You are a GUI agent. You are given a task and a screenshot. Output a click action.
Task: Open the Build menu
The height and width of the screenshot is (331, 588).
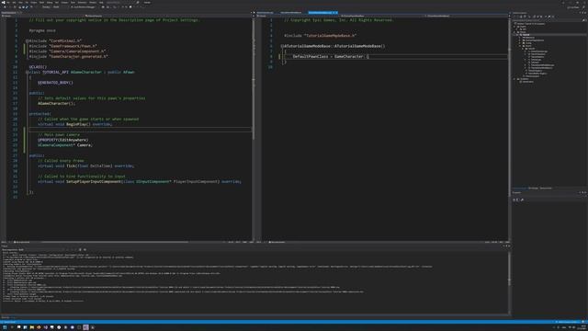[x=41, y=2]
